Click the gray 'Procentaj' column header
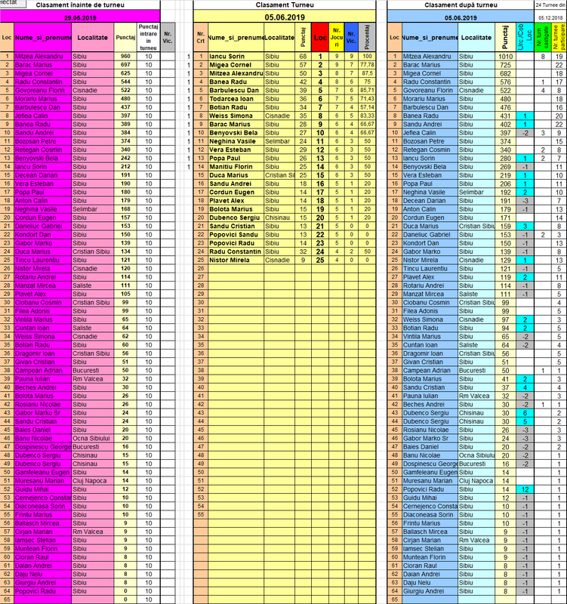 367,37
